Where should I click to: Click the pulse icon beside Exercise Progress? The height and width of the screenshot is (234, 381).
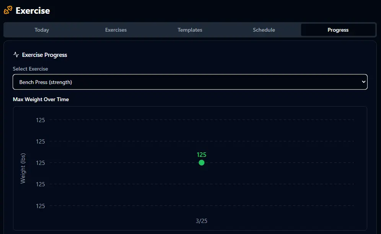pos(16,55)
